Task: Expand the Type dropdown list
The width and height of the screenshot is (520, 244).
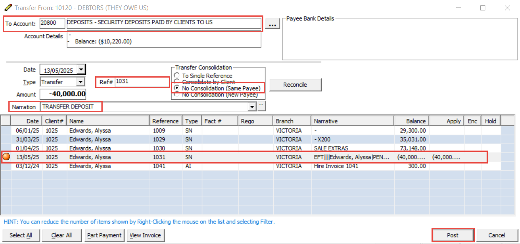Action: coord(81,82)
